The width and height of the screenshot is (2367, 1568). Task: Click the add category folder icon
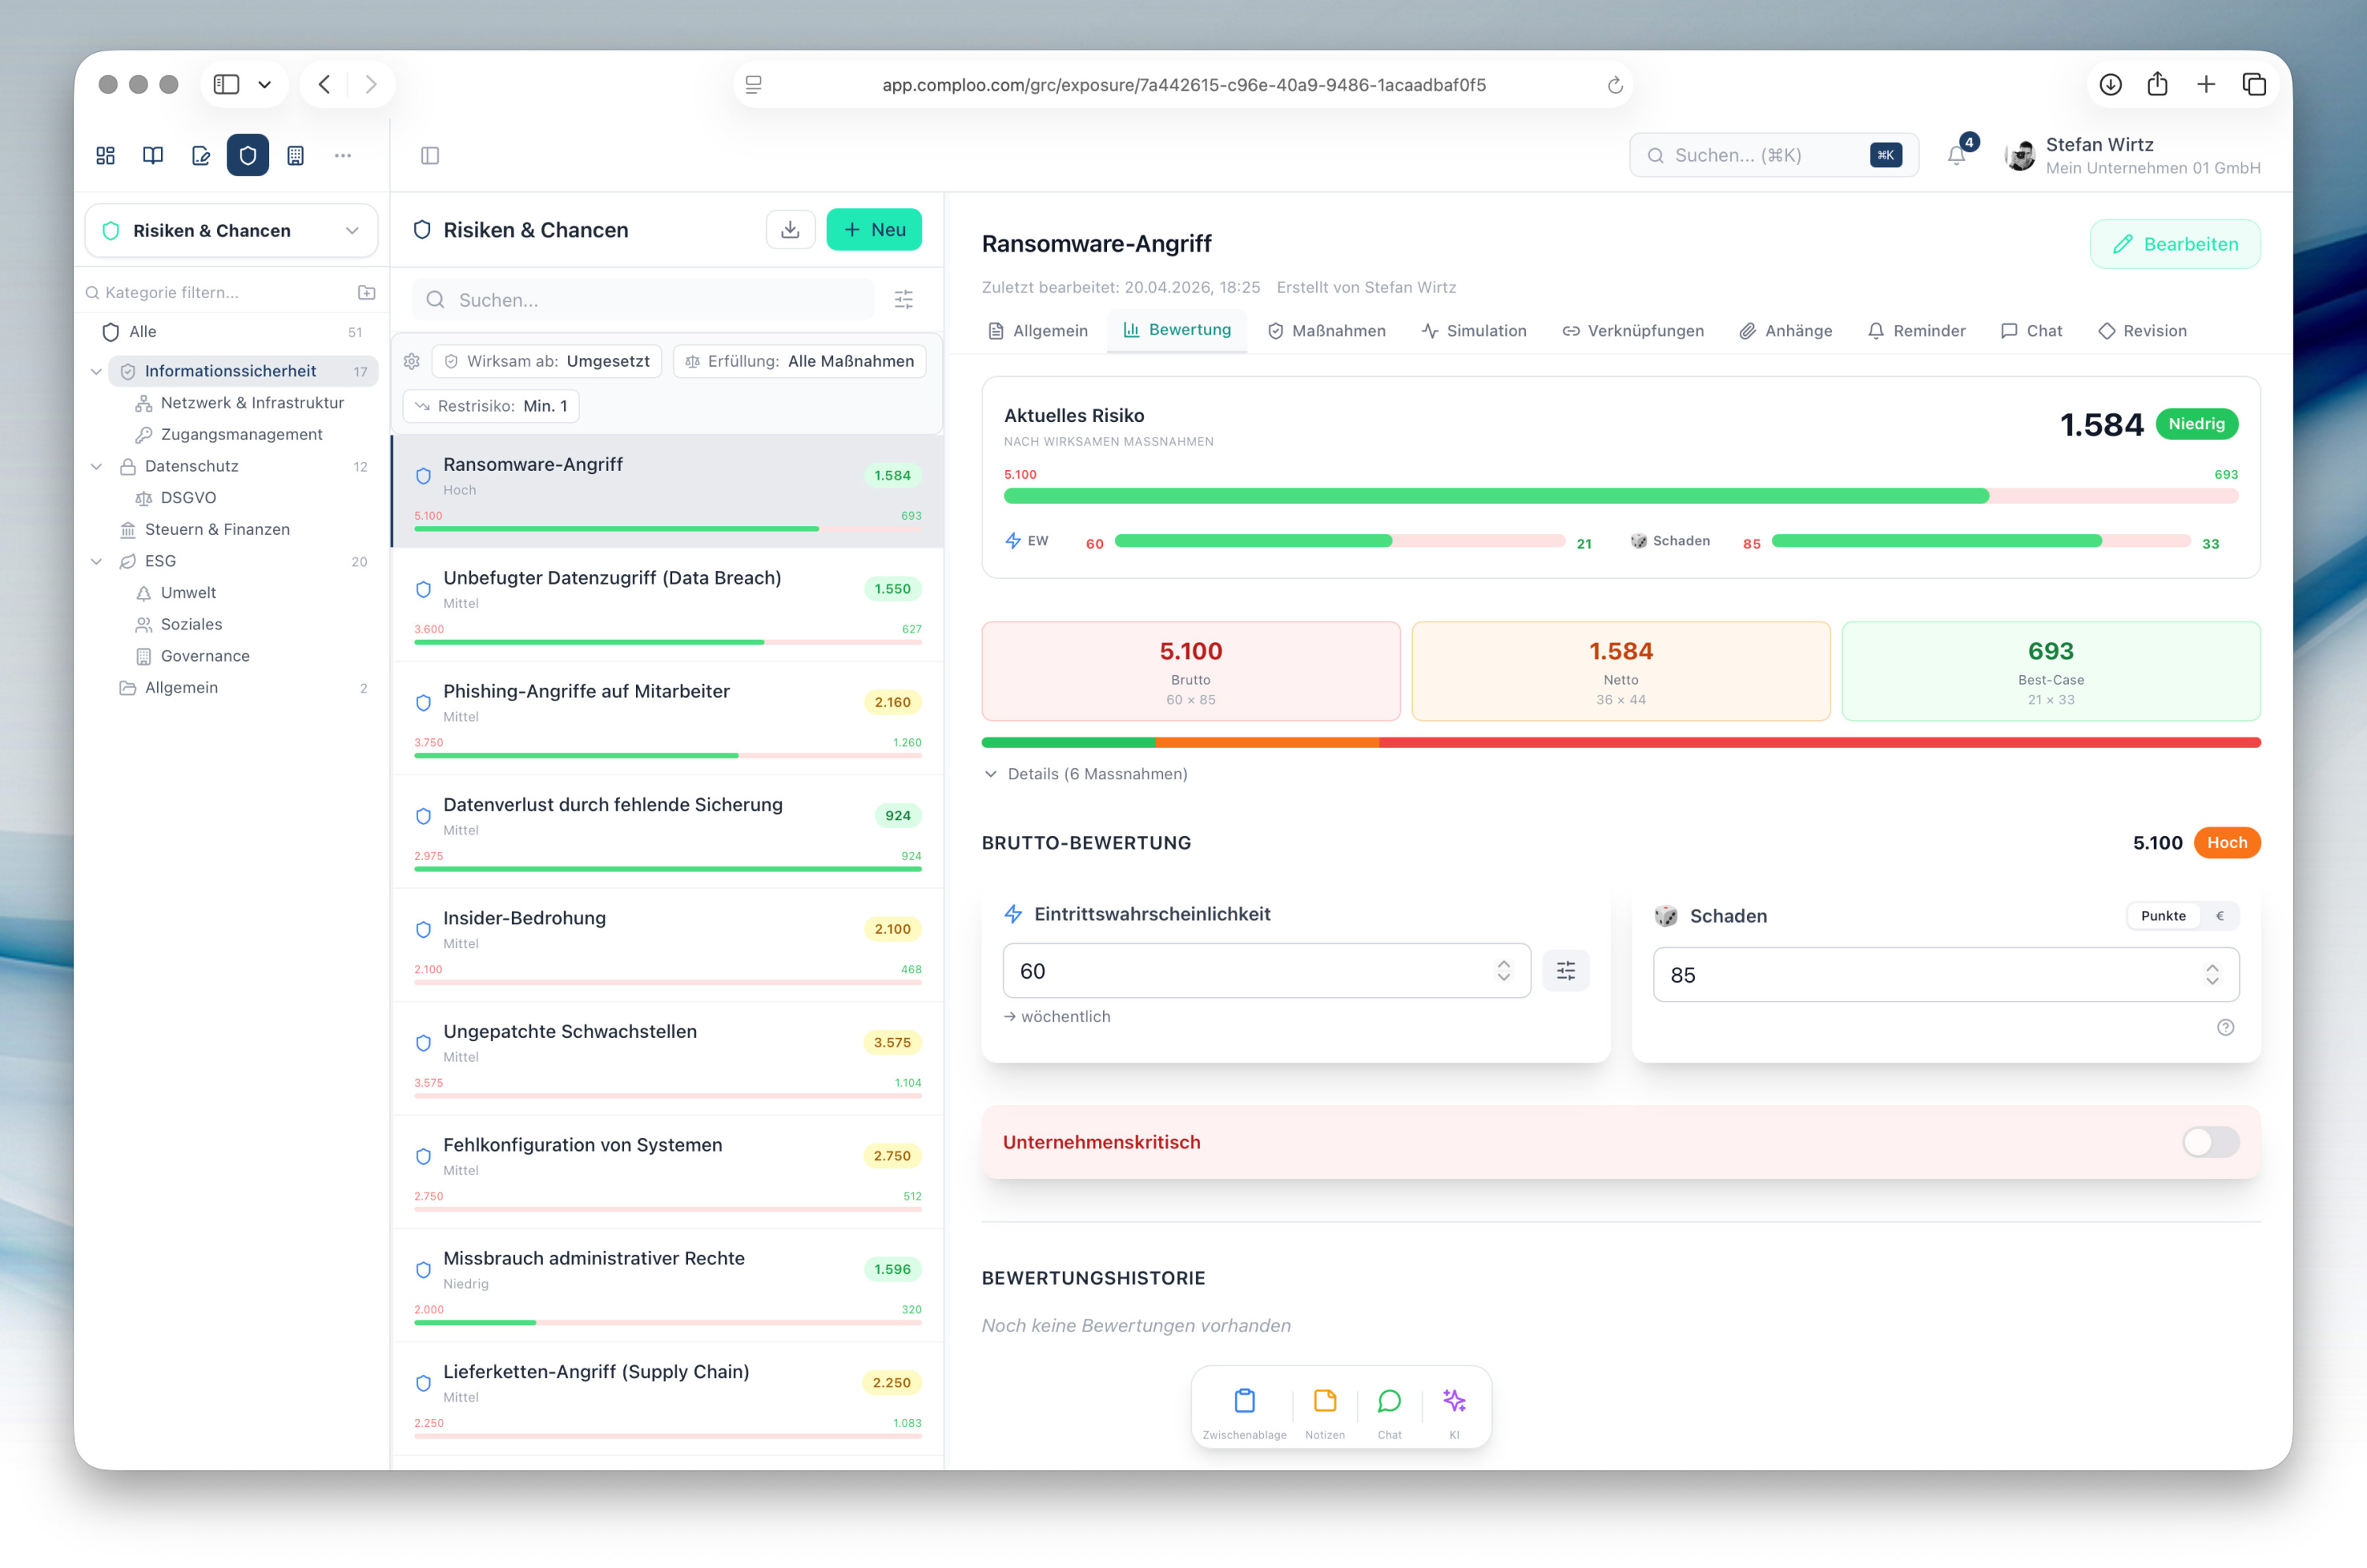click(x=366, y=292)
